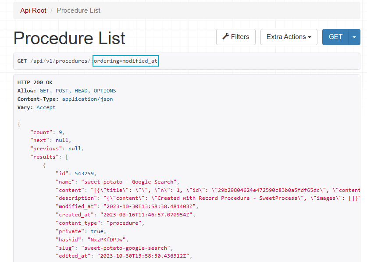Screen dimensions: 367x262
Task: Click the modified_at timestamp value
Action: click(x=148, y=206)
